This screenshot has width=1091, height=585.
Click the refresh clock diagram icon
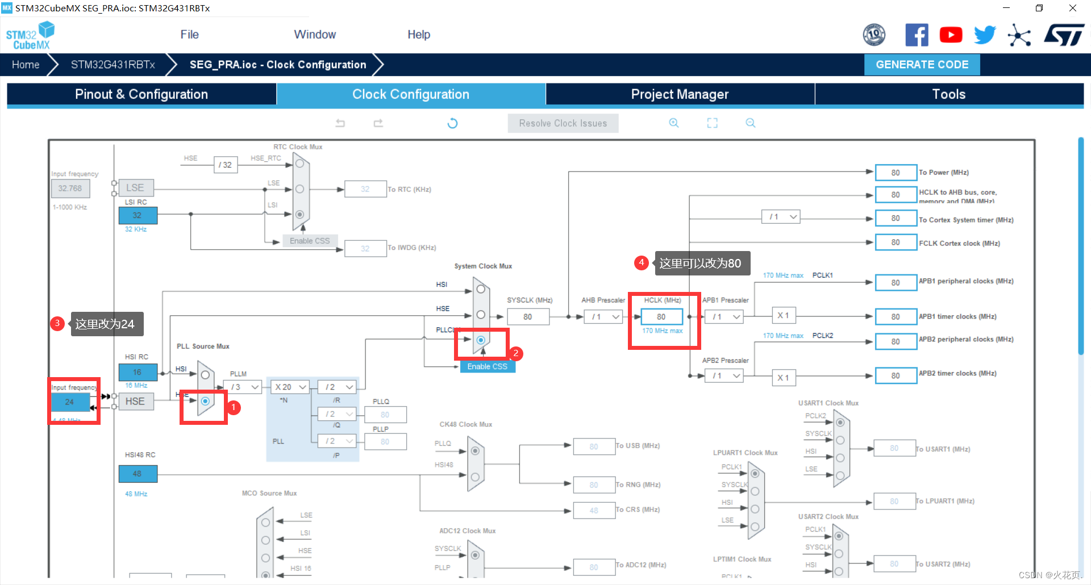click(x=452, y=123)
